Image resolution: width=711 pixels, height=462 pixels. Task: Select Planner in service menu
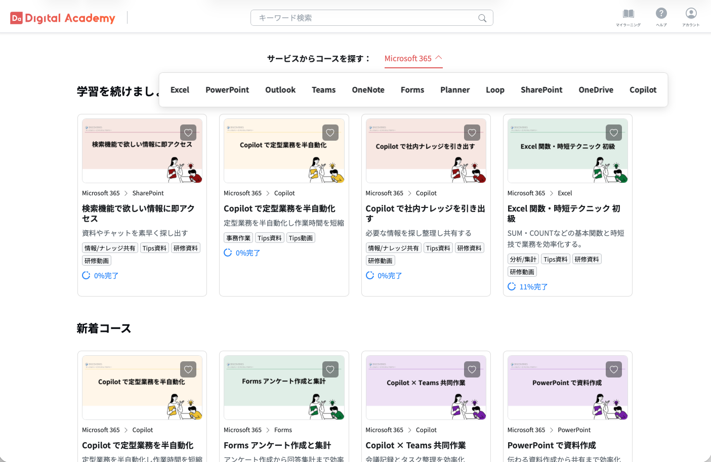(x=455, y=90)
